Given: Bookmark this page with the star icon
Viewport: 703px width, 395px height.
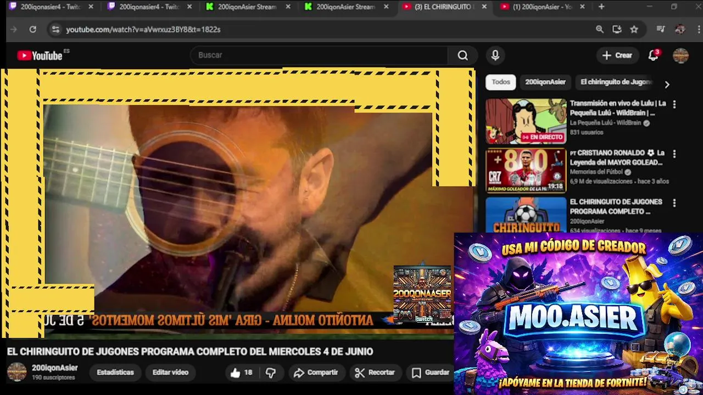Looking at the screenshot, I should [x=634, y=30].
